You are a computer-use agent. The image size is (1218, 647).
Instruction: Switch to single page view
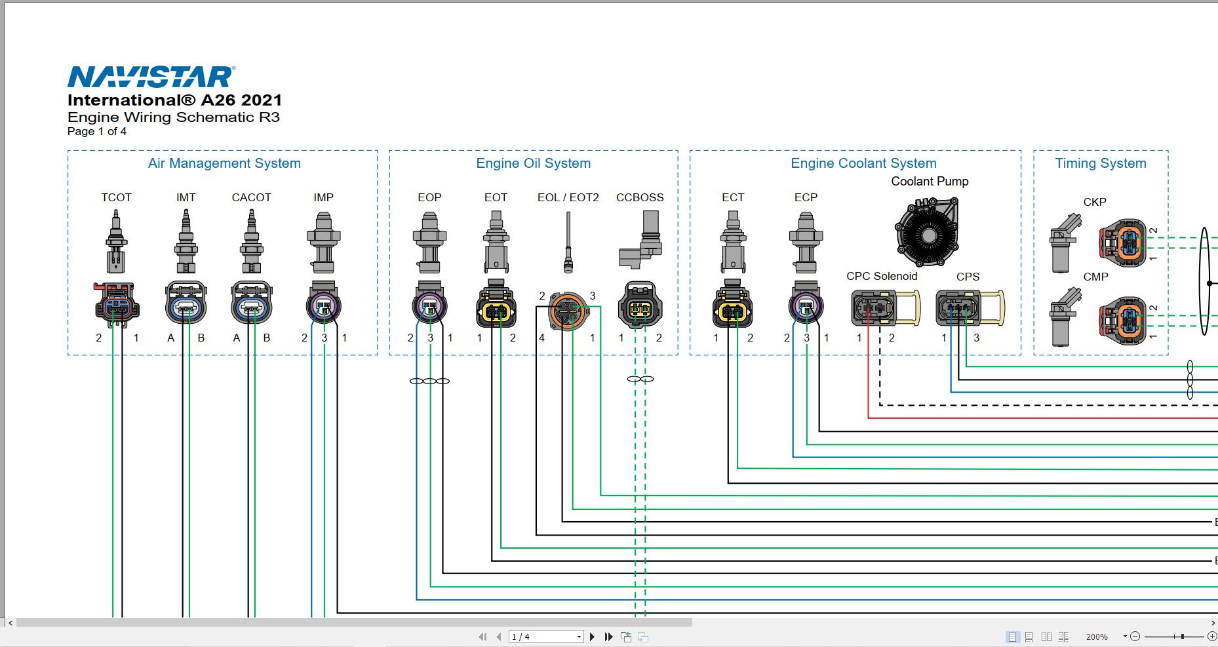pos(1012,637)
